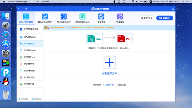The height and width of the screenshot is (108, 192).
Task: Open System Preferences from the dock
Action: 6,53
